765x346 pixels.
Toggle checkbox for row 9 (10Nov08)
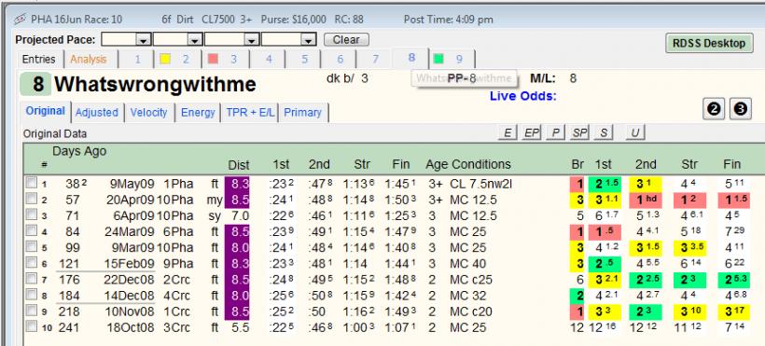coord(31,311)
